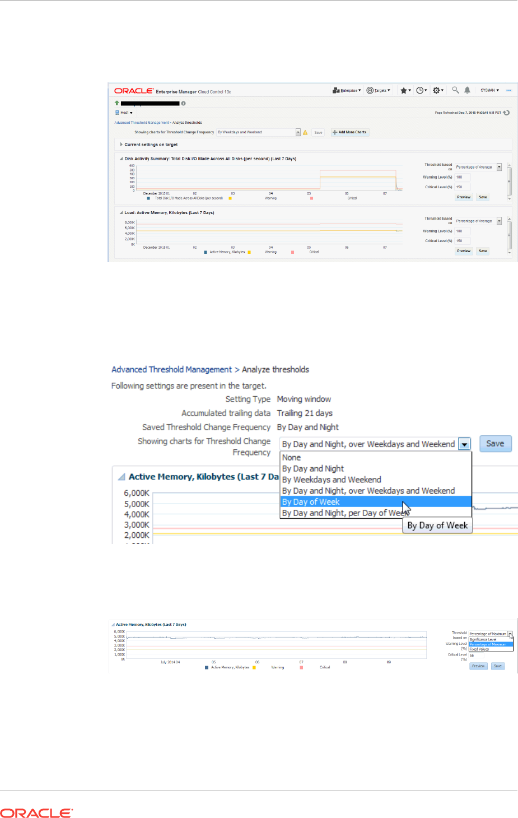Image resolution: width=518 pixels, height=818 pixels.
Task: Click the Active Memory legend square in Load chart
Action: [x=206, y=252]
